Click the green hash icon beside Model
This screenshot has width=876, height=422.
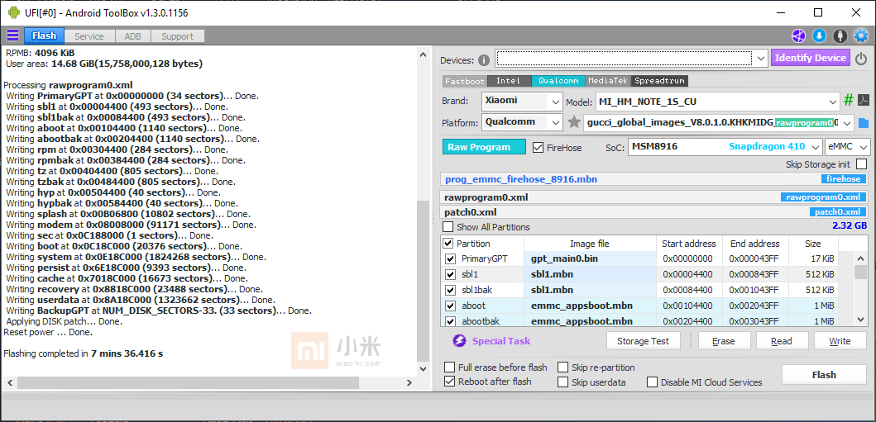849,101
